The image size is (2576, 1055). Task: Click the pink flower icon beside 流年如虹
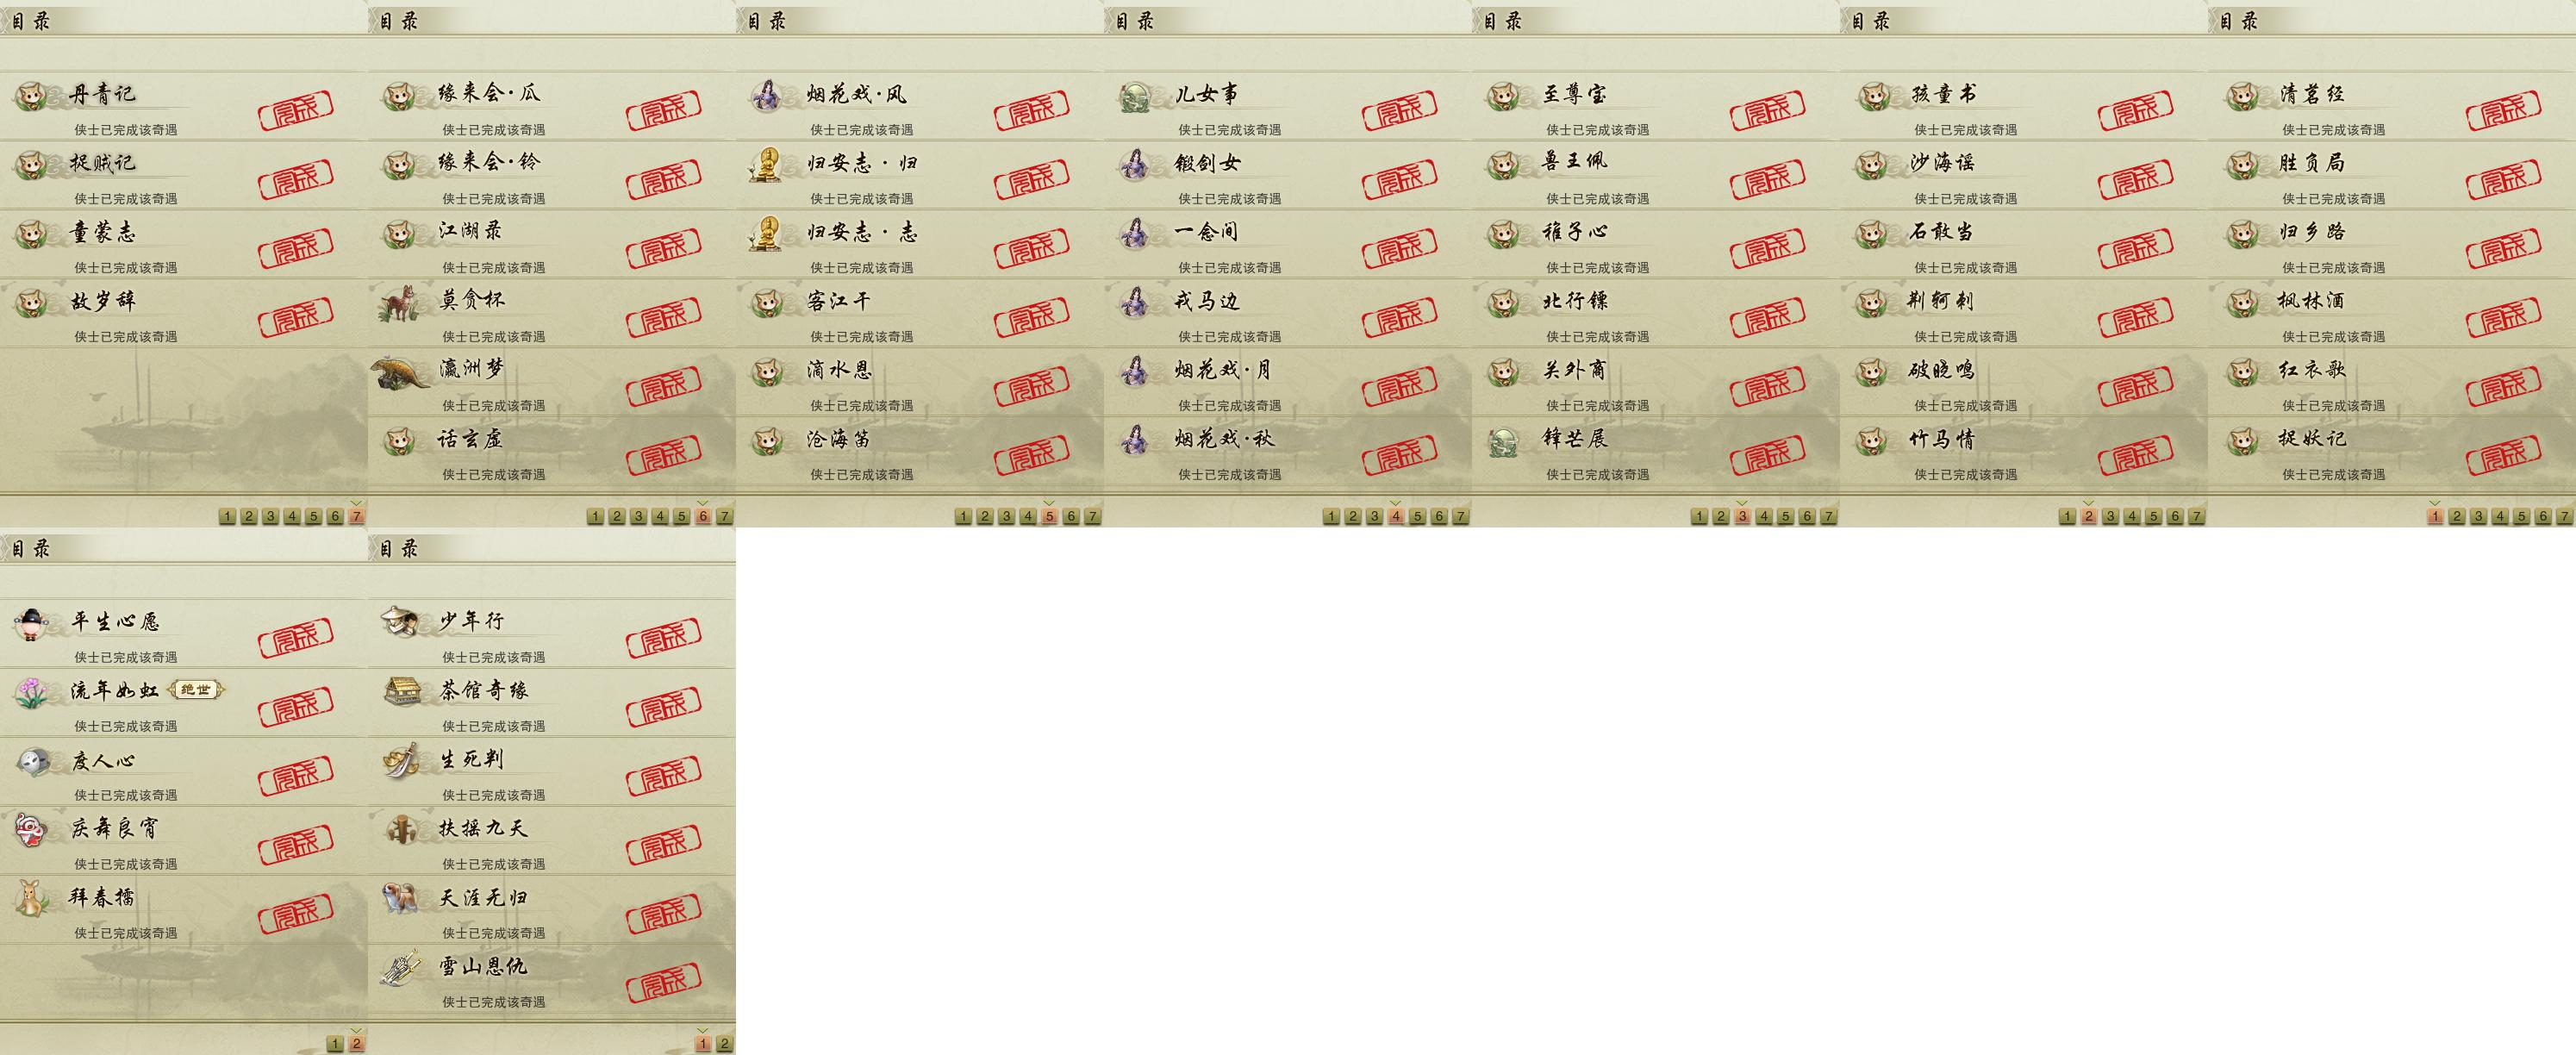tap(32, 692)
